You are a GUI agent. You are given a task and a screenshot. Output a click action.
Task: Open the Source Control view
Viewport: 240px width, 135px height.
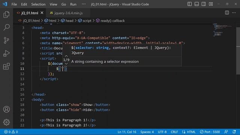tap(6, 40)
